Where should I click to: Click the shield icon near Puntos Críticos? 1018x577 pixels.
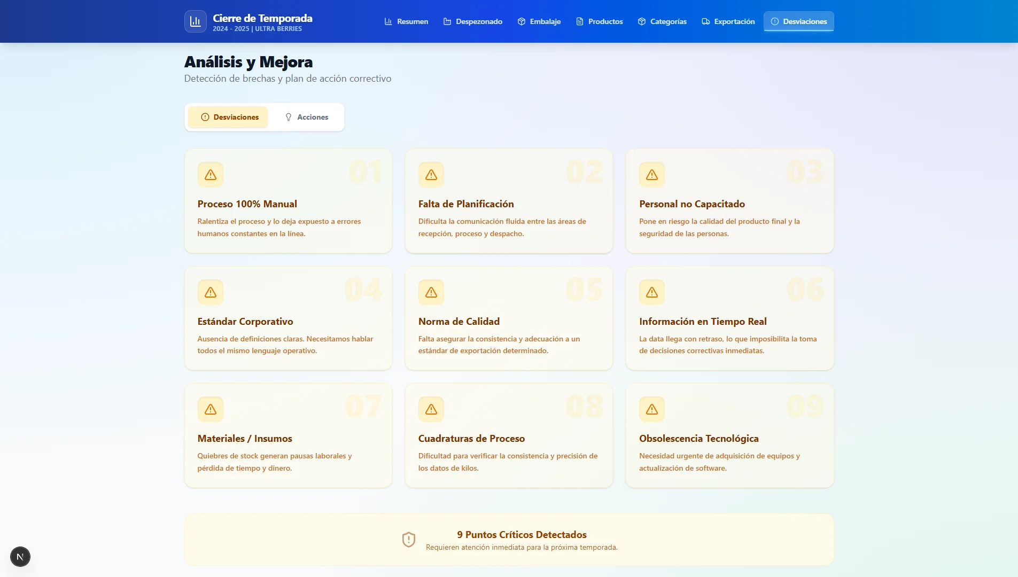[408, 540]
